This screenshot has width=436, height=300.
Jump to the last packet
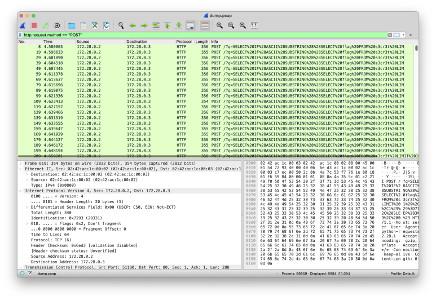tap(179, 25)
